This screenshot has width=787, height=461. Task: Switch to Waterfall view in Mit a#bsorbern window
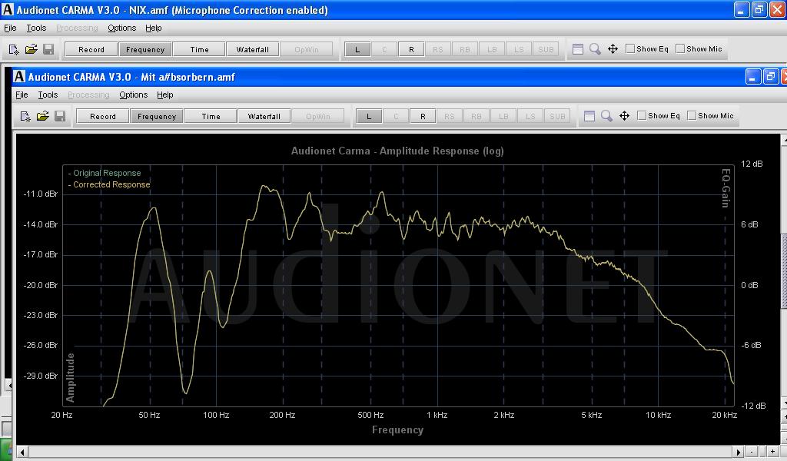[264, 116]
